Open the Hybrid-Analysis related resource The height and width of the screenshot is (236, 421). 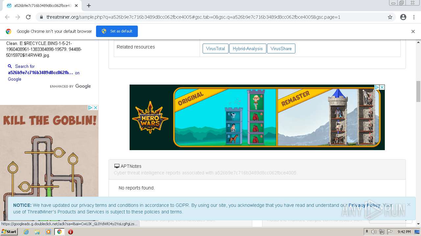248,49
